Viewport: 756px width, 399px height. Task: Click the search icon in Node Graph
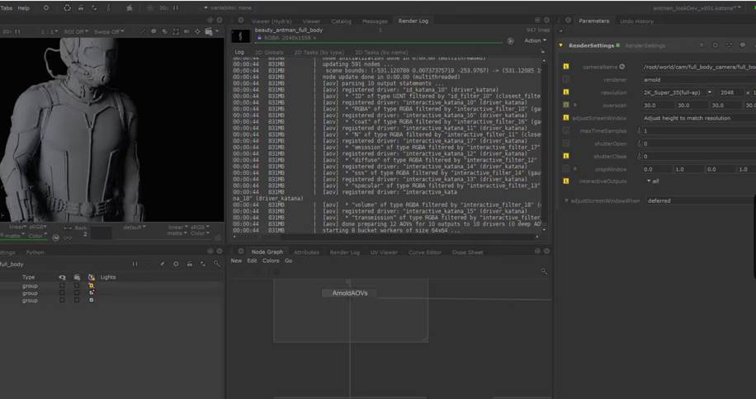click(544, 271)
